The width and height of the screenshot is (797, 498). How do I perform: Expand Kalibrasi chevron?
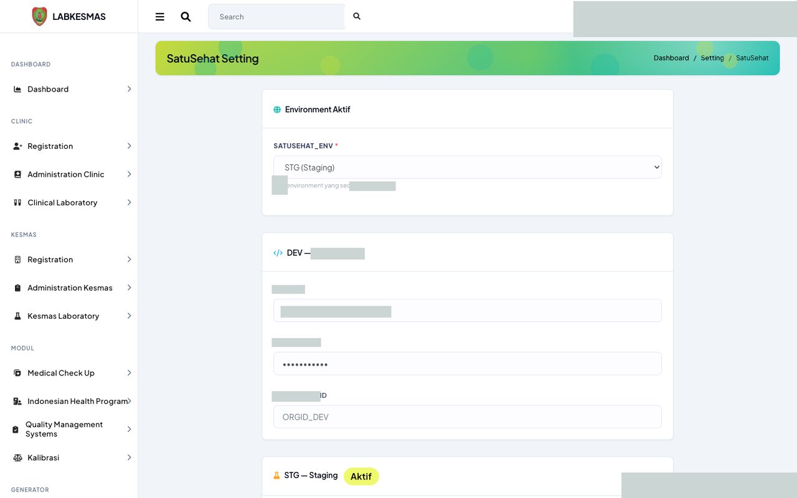129,458
